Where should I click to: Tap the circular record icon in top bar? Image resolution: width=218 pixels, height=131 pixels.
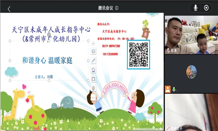(206, 8)
